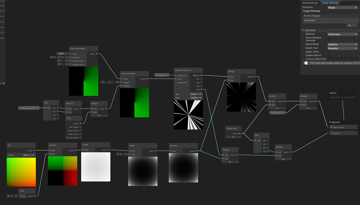This screenshot has height=205, width=360.
Task: Click the warning icon beside Fullscreen target message
Action: 306,63
